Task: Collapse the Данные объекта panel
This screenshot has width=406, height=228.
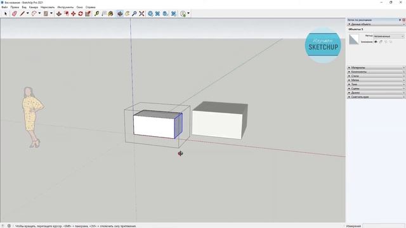Action: tap(376, 24)
